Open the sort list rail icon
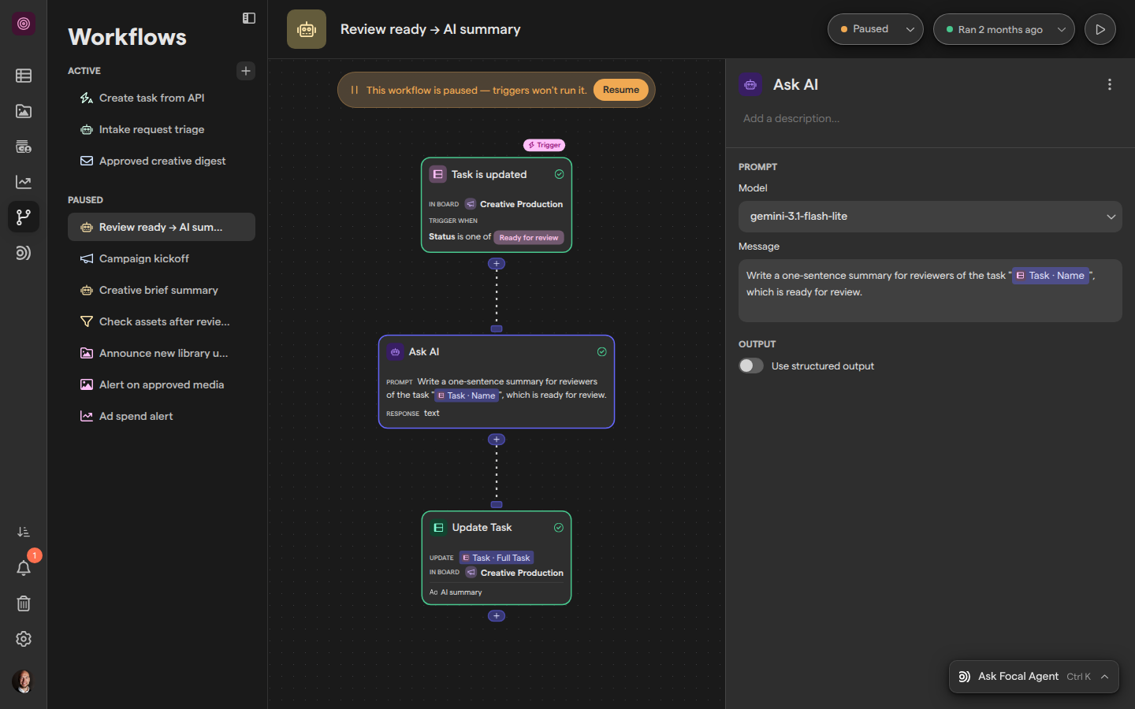 coord(24,533)
